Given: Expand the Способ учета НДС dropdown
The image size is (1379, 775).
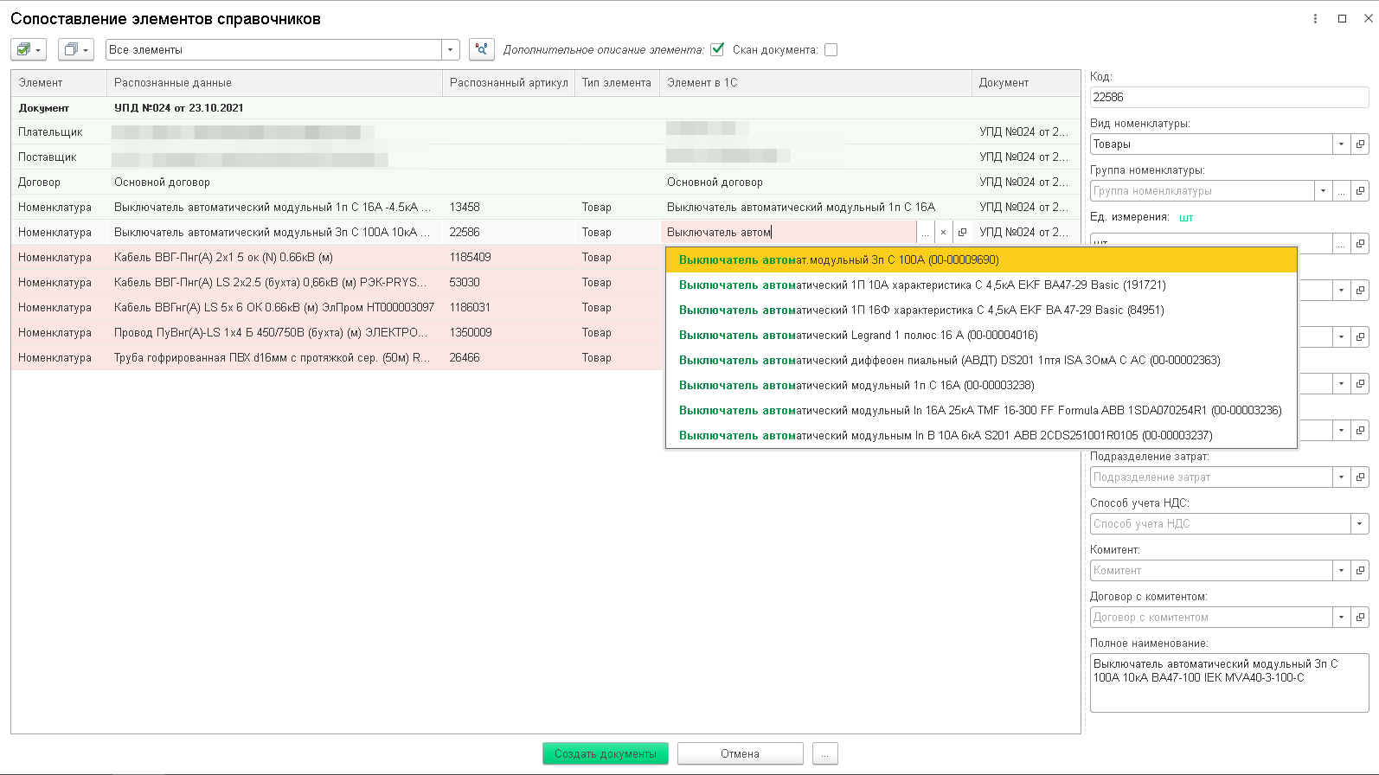Looking at the screenshot, I should click(x=1360, y=524).
